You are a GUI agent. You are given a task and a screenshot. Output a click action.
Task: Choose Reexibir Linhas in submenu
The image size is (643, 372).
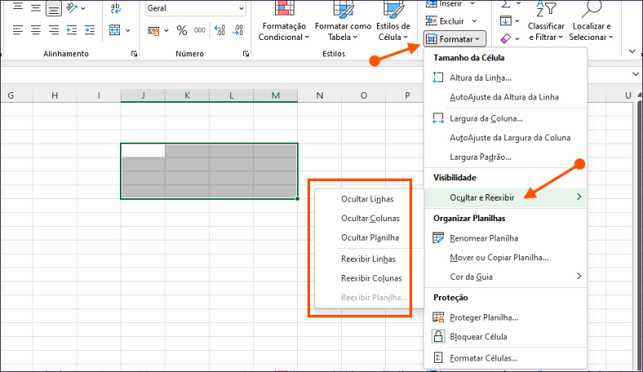tap(368, 259)
